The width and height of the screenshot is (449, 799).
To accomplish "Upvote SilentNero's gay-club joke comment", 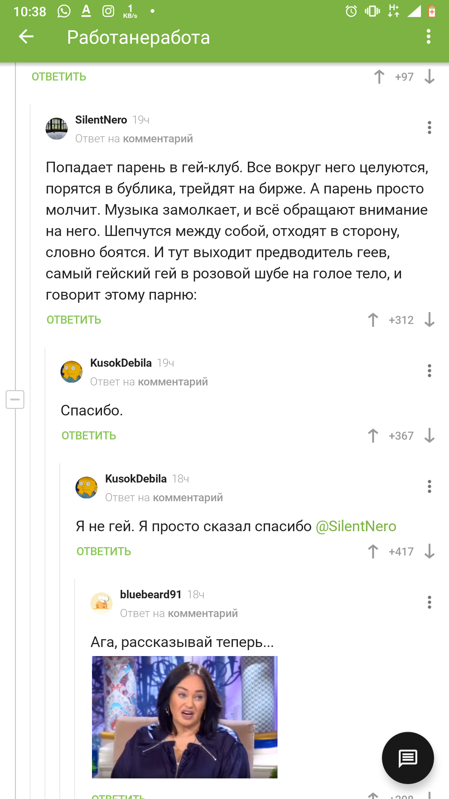I will click(x=373, y=320).
